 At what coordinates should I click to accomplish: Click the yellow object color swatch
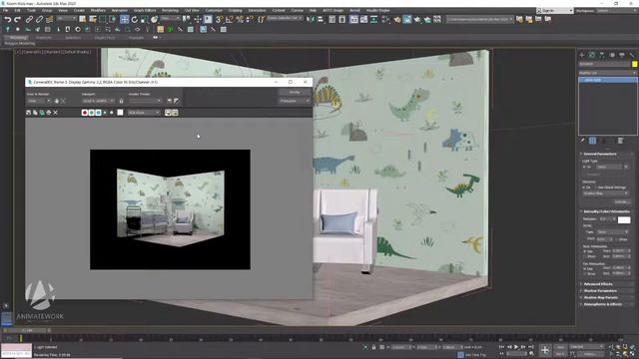point(635,64)
